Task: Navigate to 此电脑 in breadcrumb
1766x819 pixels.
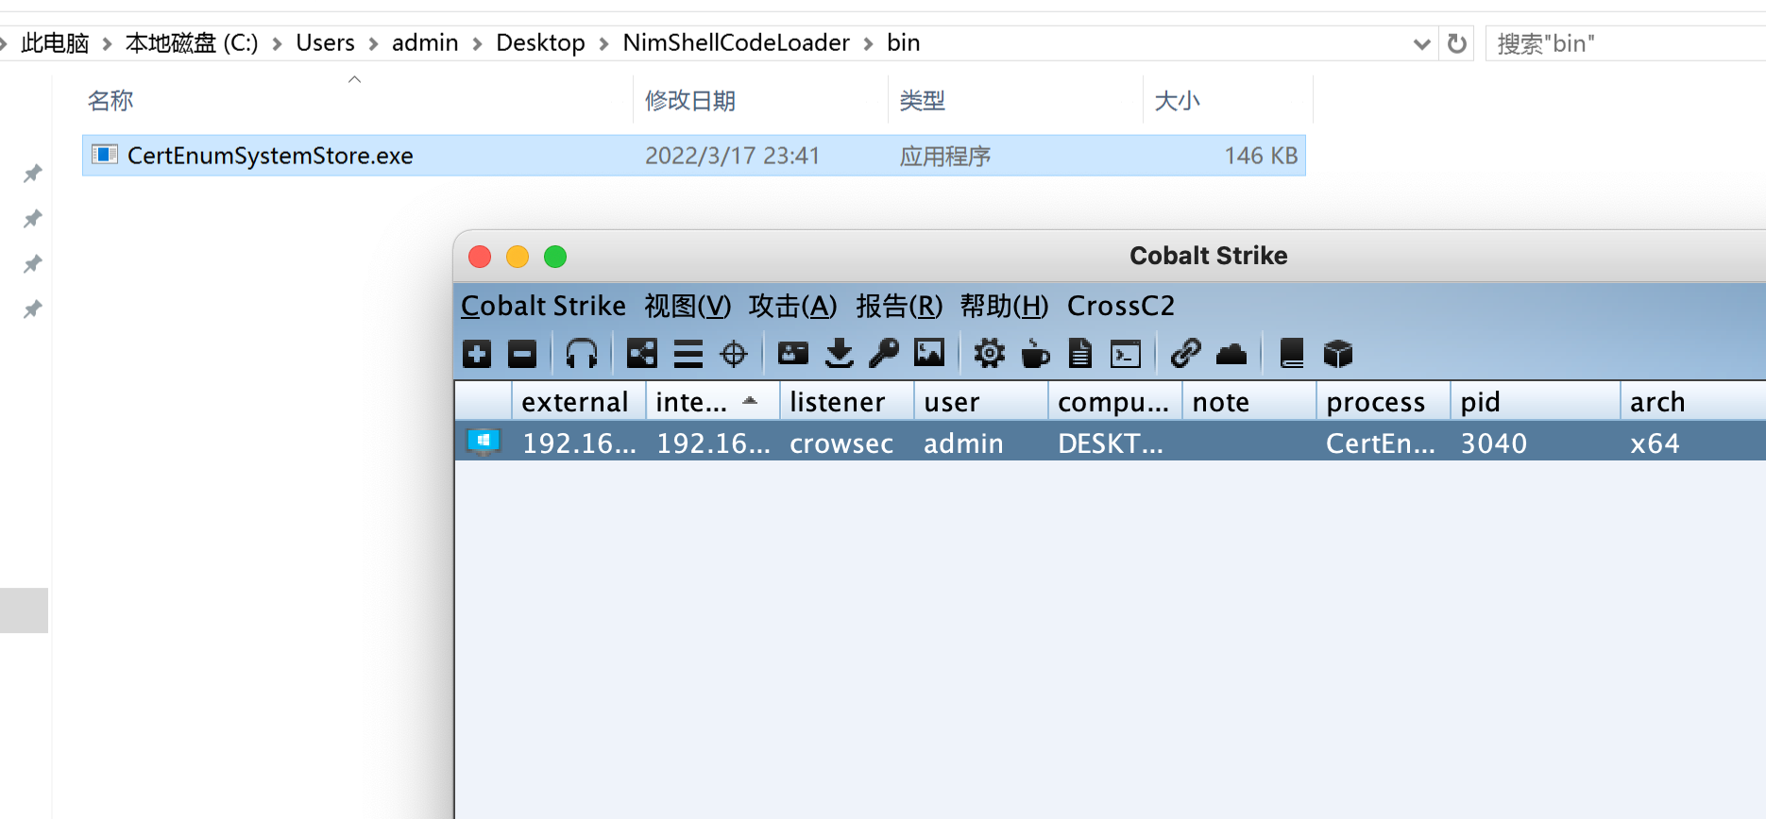Action: pos(55,43)
